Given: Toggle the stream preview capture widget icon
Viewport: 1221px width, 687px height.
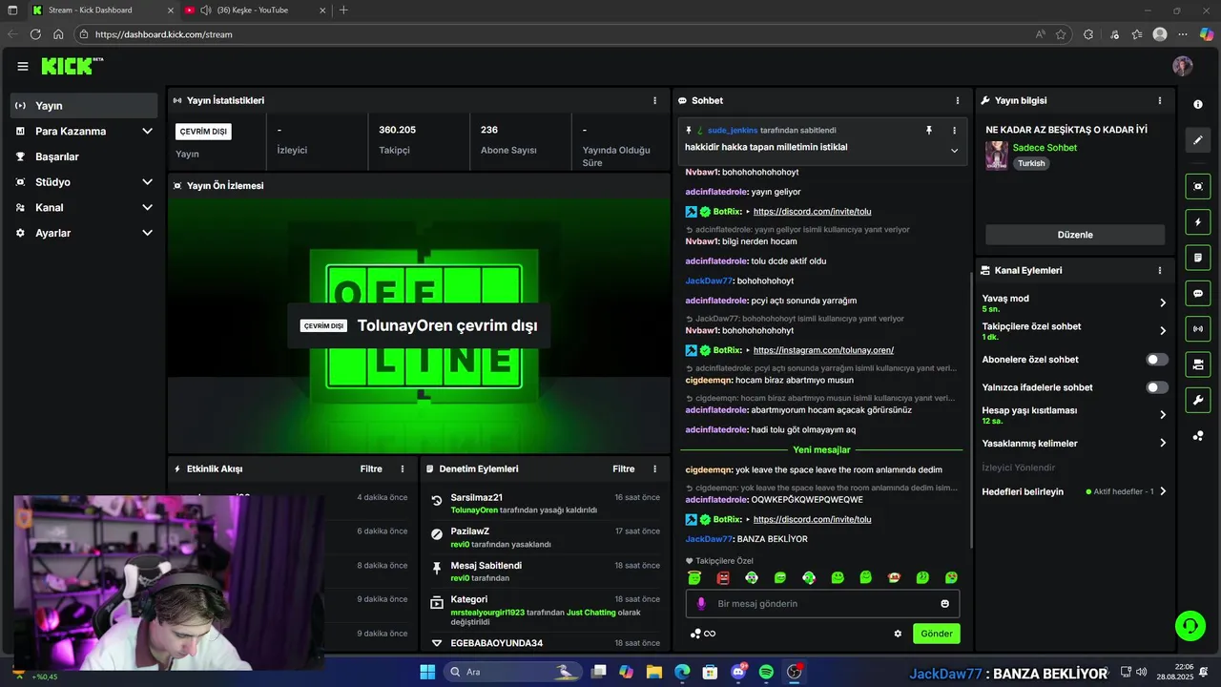Looking at the screenshot, I should pos(1198,186).
